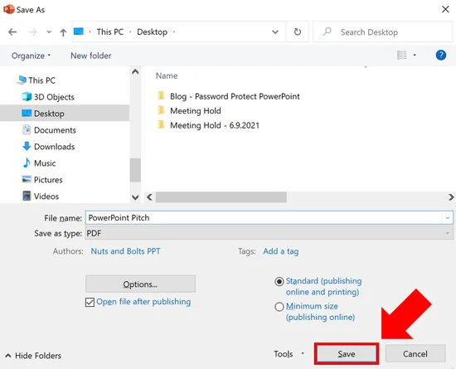Screen dimensions: 456x369
Task: Click the Videos filmstrip icon
Action: 27,196
